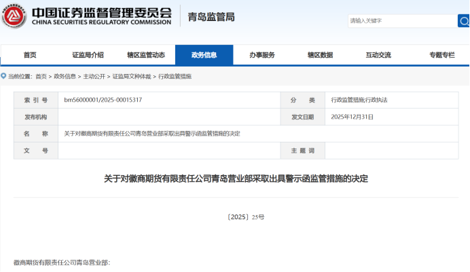Open the 主动公开 breadcrumb link
The height and width of the screenshot is (272, 470).
[x=94, y=77]
